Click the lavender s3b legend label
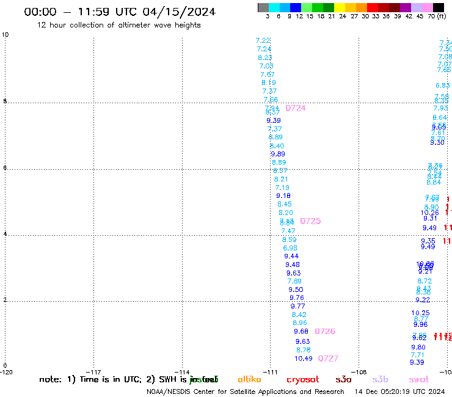This screenshot has width=452, height=397. coord(380,379)
